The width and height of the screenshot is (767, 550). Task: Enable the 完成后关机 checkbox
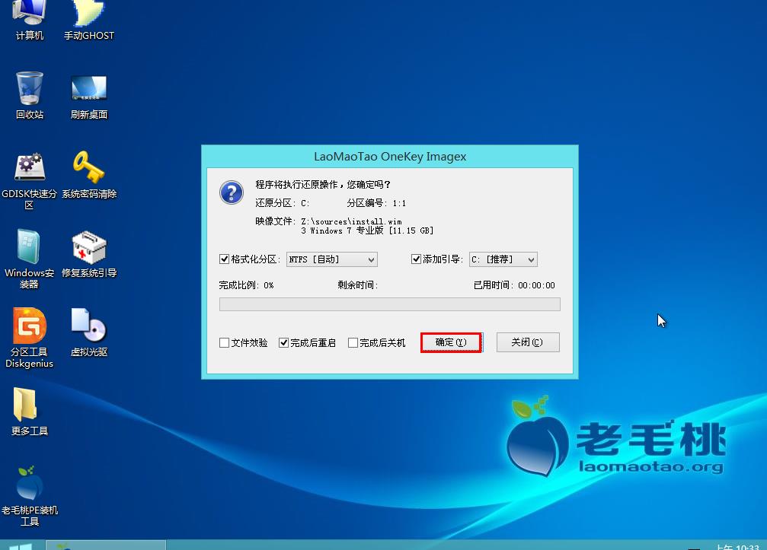point(353,343)
